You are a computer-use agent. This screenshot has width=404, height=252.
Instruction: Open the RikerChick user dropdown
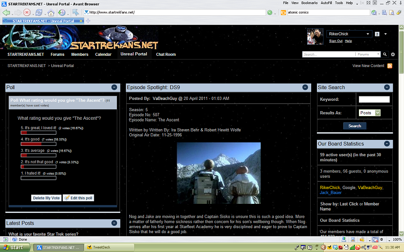(368, 34)
